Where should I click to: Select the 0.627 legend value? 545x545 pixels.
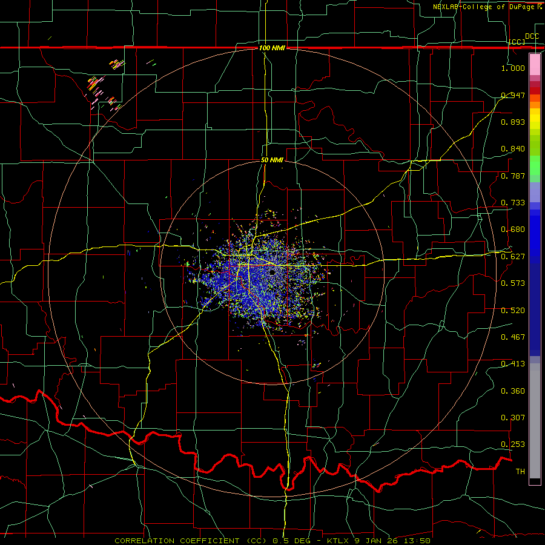click(x=513, y=257)
